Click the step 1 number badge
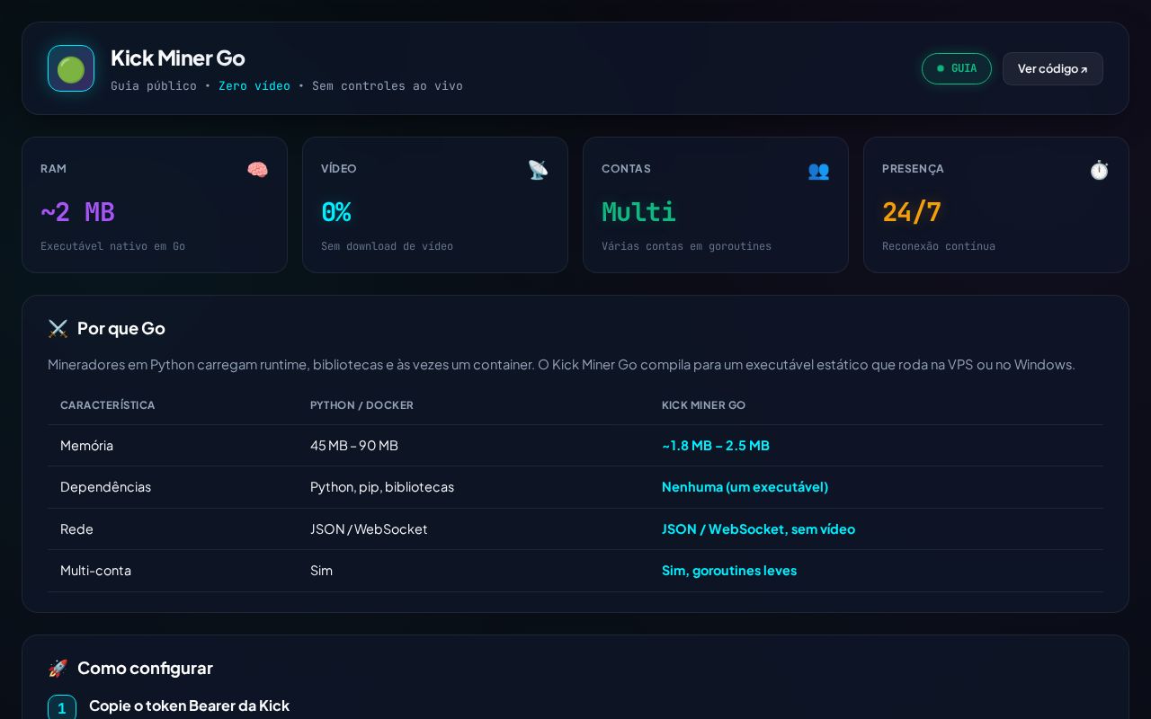Image resolution: width=1151 pixels, height=719 pixels. pyautogui.click(x=62, y=708)
